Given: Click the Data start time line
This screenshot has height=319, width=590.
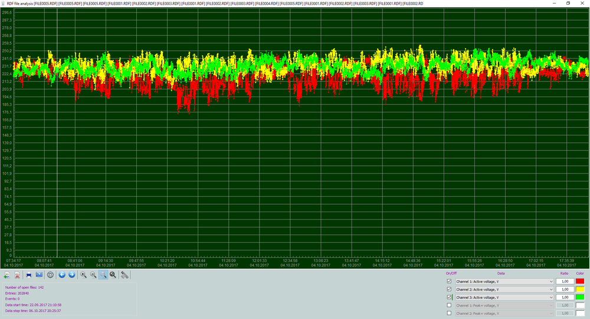Looking at the screenshot, I should [x=33, y=305].
